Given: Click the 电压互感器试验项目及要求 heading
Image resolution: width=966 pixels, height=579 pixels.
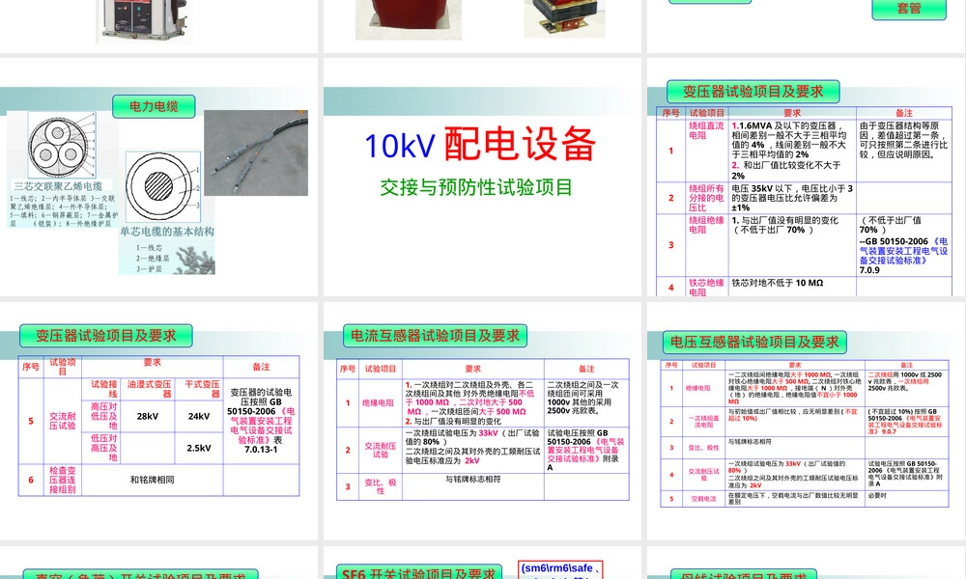Looking at the screenshot, I should tap(754, 343).
